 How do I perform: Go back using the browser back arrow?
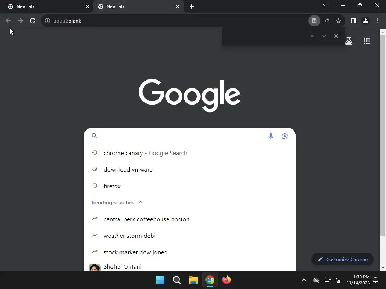(x=8, y=21)
